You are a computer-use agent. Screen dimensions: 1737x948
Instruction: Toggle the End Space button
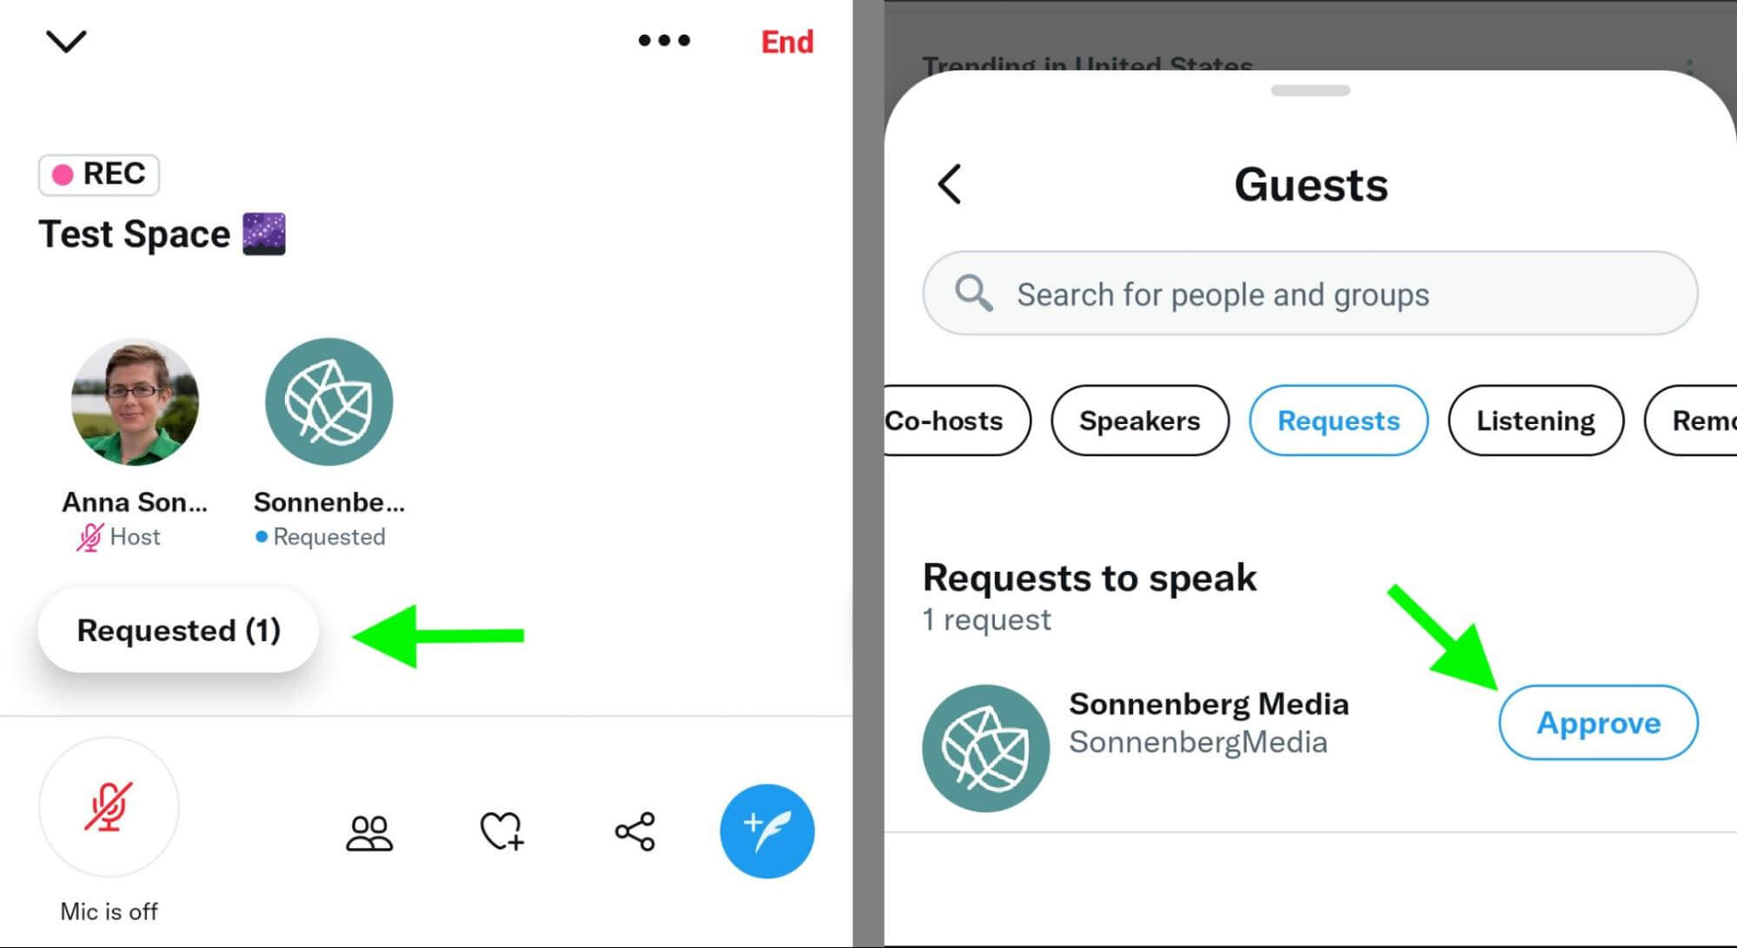788,41
